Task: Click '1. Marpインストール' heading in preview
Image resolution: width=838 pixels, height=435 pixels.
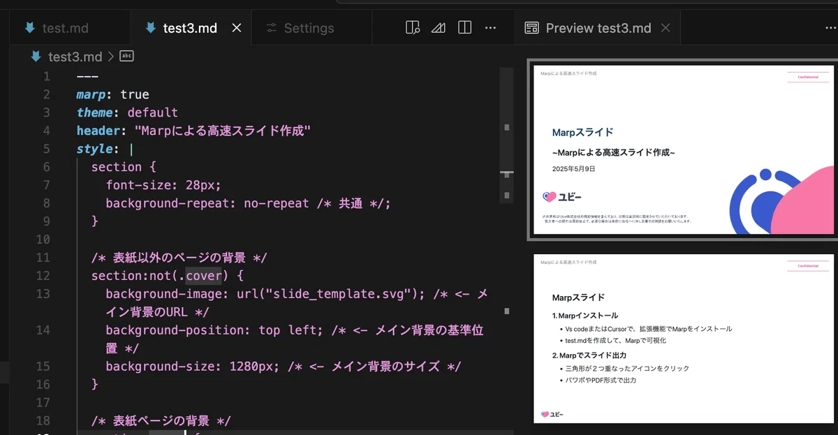Action: pyautogui.click(x=585, y=316)
